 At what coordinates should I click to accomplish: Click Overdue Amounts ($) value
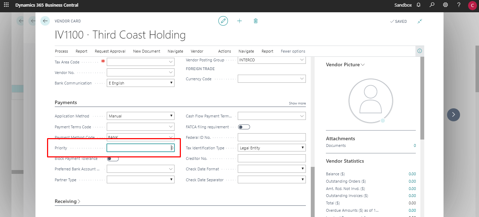412,210
